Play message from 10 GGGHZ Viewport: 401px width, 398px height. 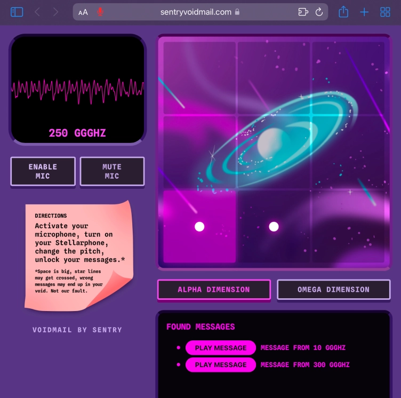tap(221, 348)
